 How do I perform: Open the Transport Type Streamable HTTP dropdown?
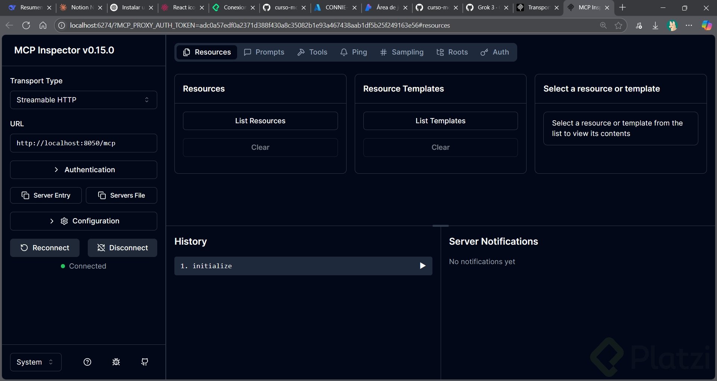(x=83, y=100)
